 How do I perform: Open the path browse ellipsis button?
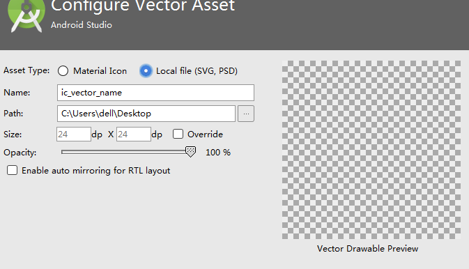[x=246, y=114]
